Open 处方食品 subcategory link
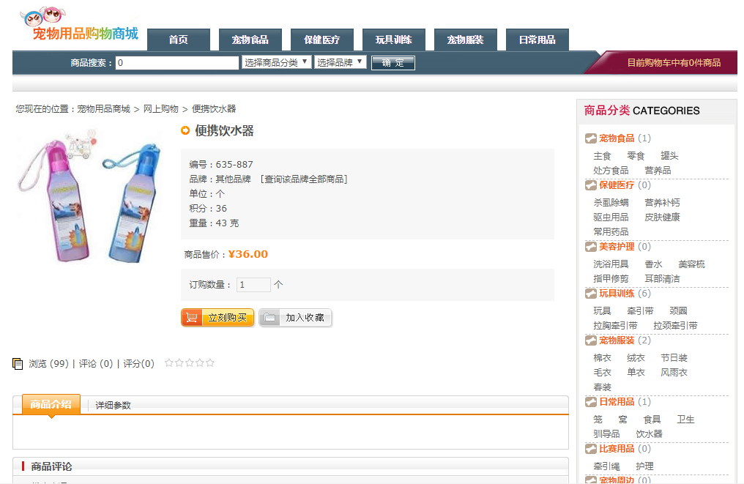The height and width of the screenshot is (484, 744). (611, 171)
